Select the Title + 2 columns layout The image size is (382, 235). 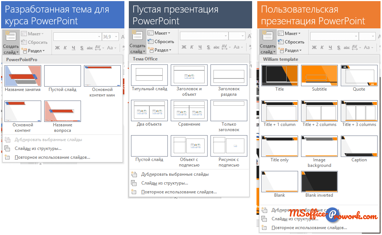319,111
